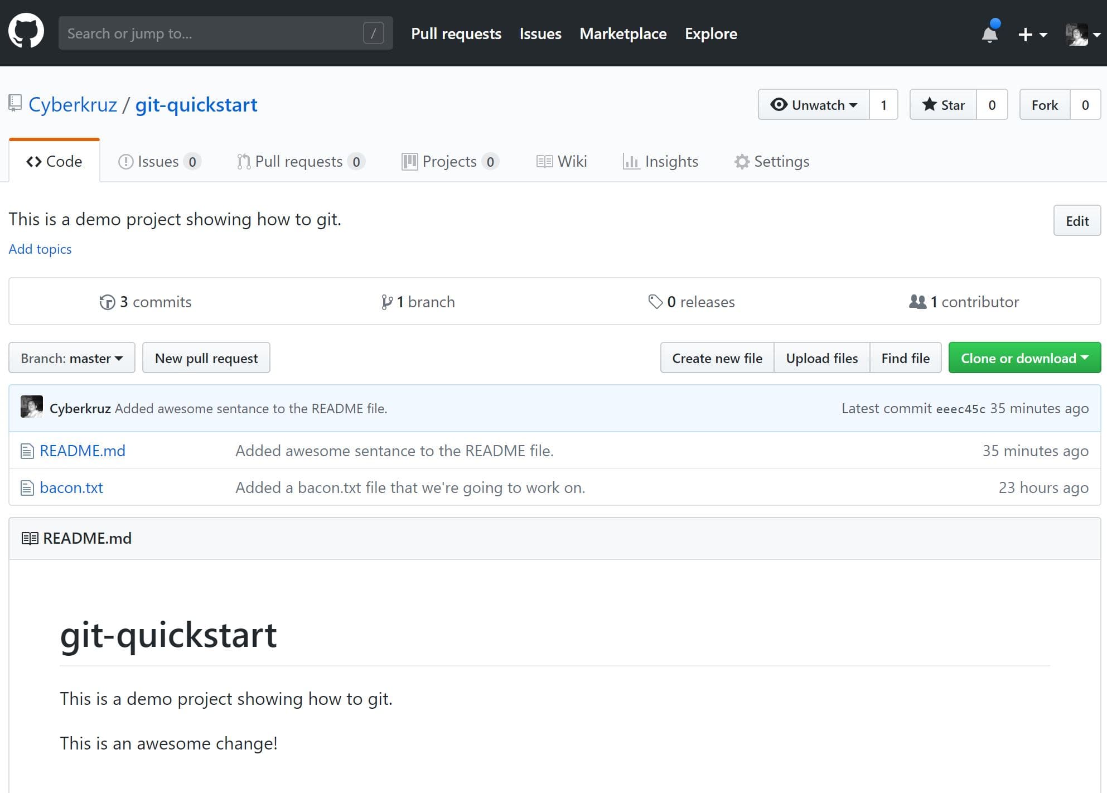View the 1 branch list
1107x793 pixels.
pos(418,302)
